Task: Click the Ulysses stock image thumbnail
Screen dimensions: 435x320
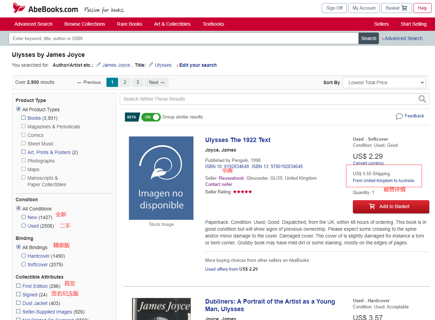Action: point(161,178)
